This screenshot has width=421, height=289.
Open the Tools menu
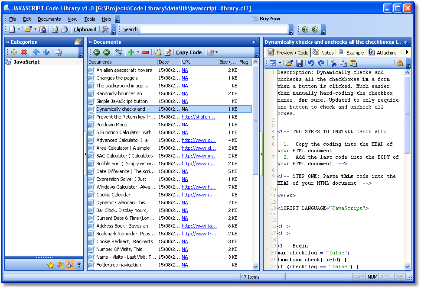pos(90,19)
